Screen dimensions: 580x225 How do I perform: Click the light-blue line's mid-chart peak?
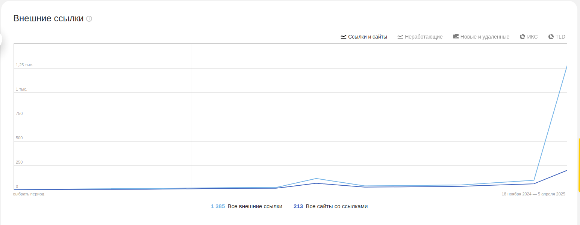point(316,179)
